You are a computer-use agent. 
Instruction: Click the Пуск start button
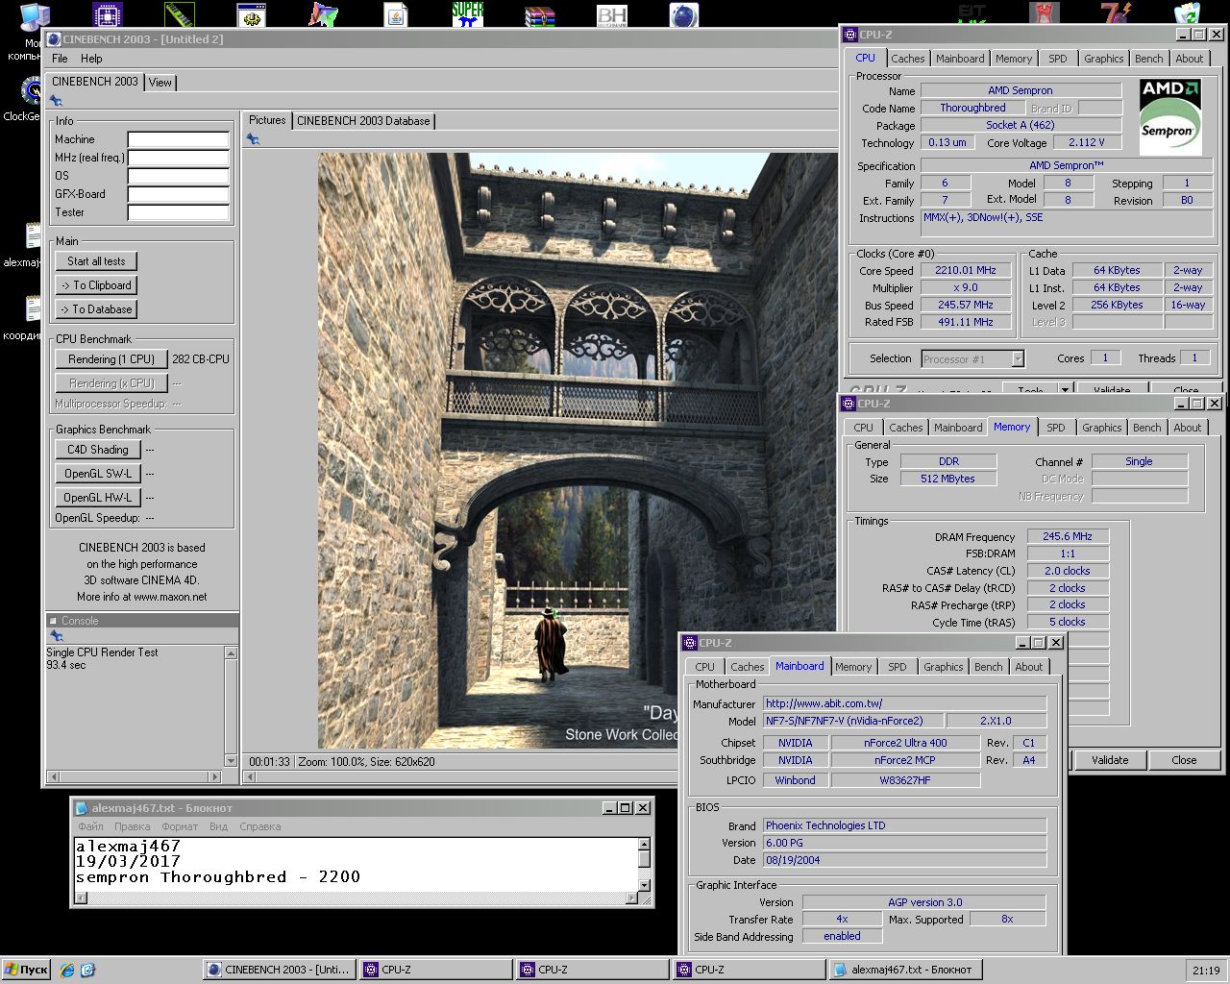click(x=27, y=970)
